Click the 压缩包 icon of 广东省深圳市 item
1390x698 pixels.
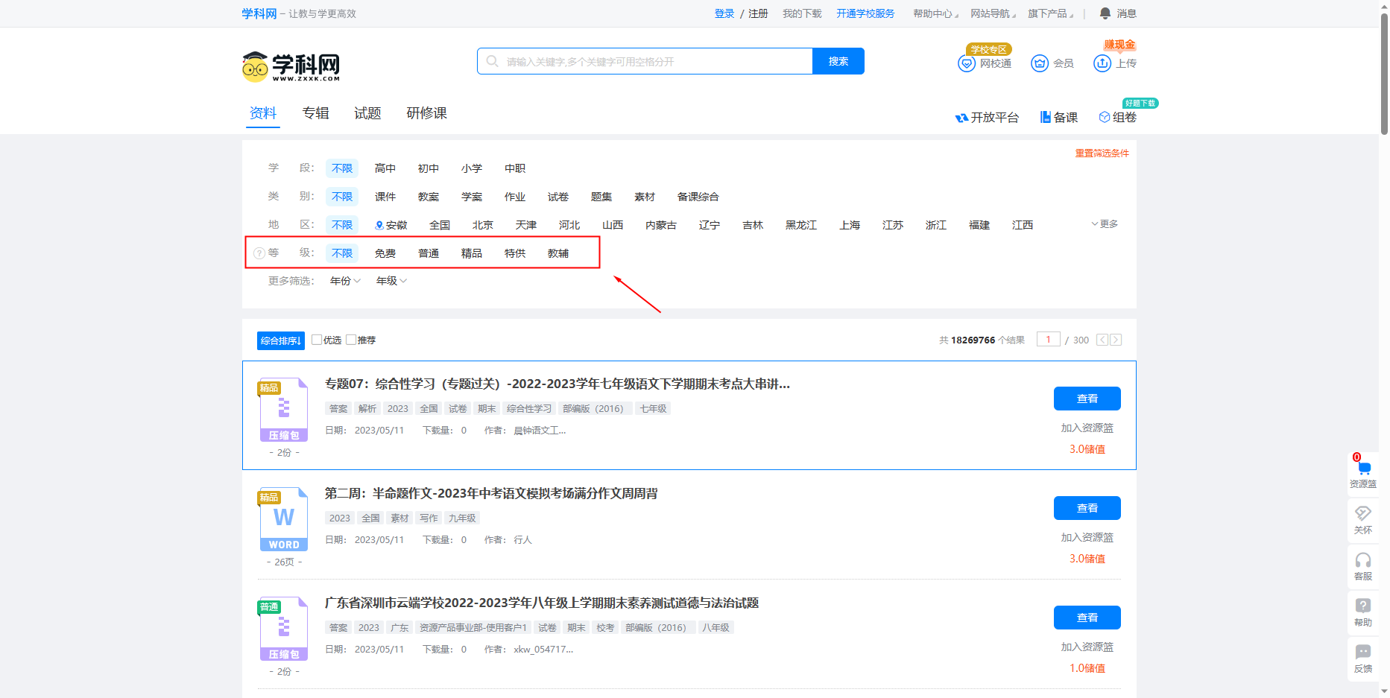point(283,629)
